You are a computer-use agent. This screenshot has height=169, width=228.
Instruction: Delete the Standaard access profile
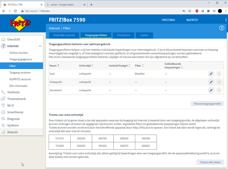click(219, 90)
